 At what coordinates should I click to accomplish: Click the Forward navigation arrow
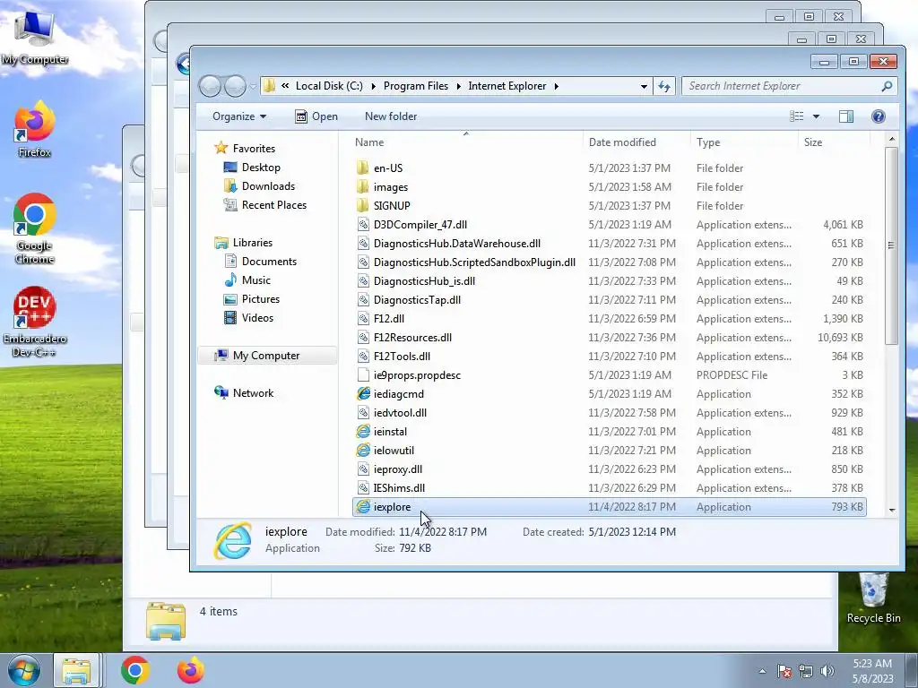pos(235,86)
